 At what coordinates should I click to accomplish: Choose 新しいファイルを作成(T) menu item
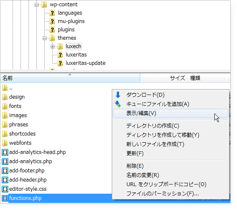click(x=170, y=144)
